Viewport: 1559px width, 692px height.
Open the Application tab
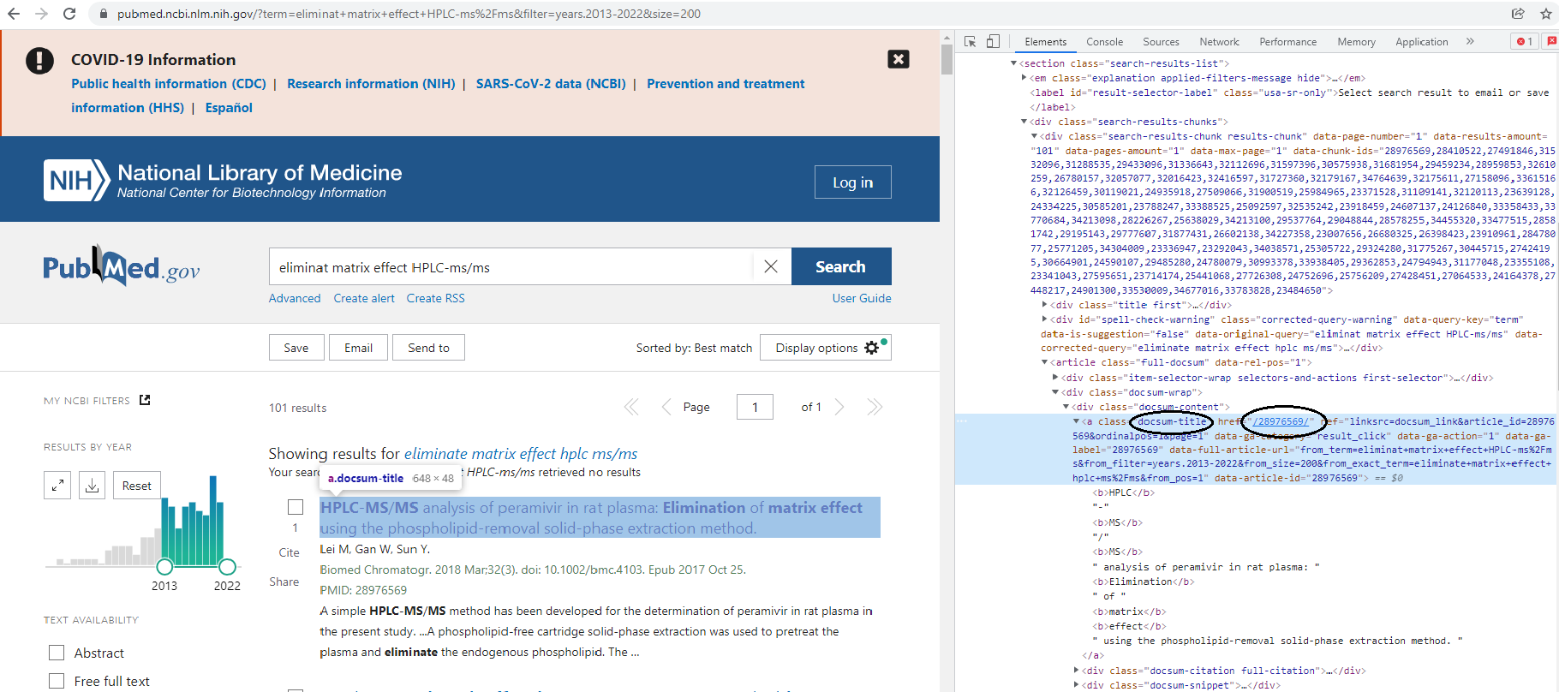pyautogui.click(x=1422, y=42)
